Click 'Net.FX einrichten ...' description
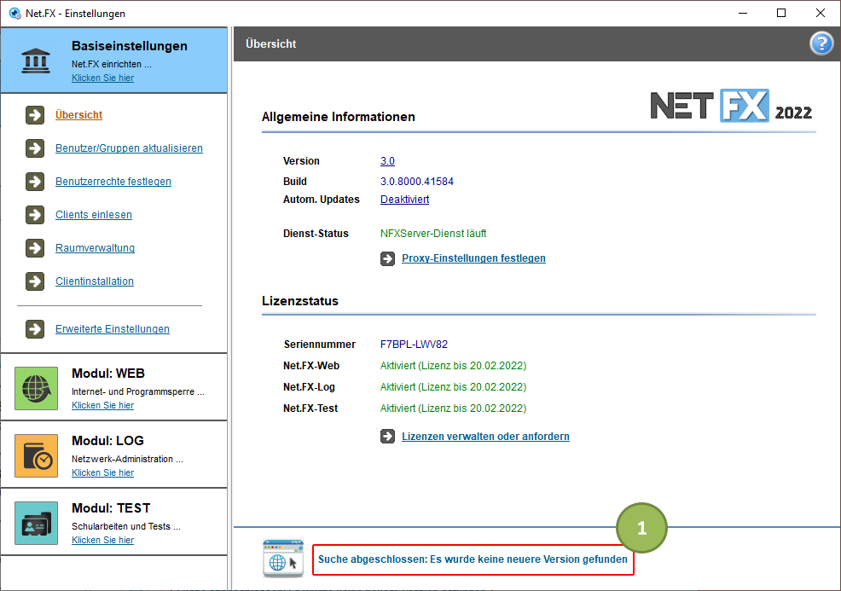The width and height of the screenshot is (841, 591). [112, 64]
